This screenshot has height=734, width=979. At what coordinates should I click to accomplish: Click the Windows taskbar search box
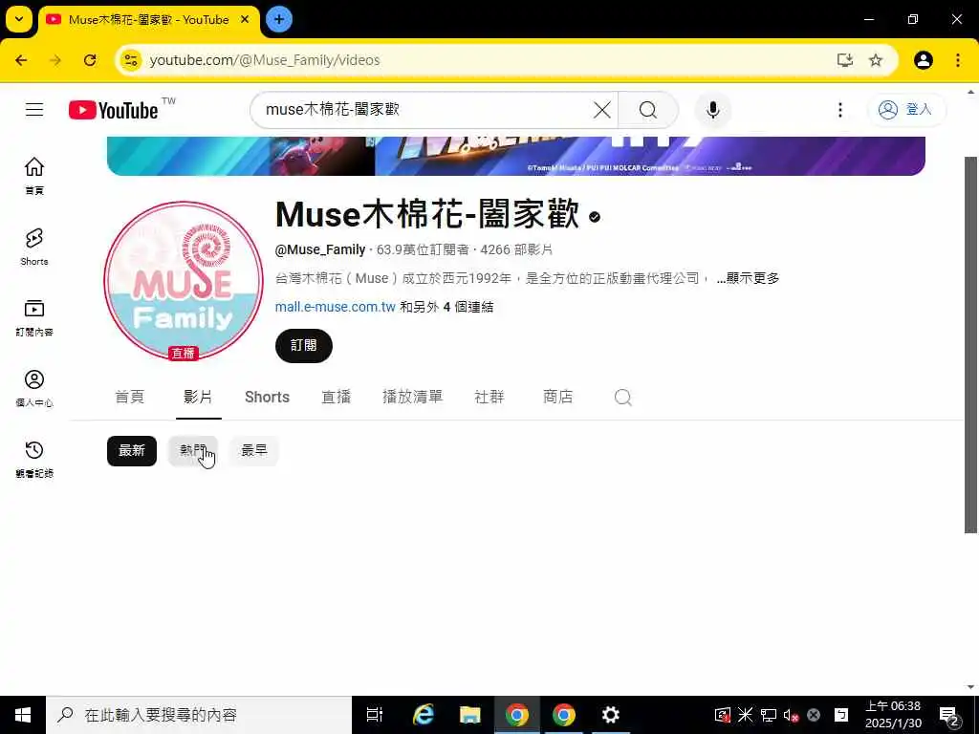click(x=199, y=715)
